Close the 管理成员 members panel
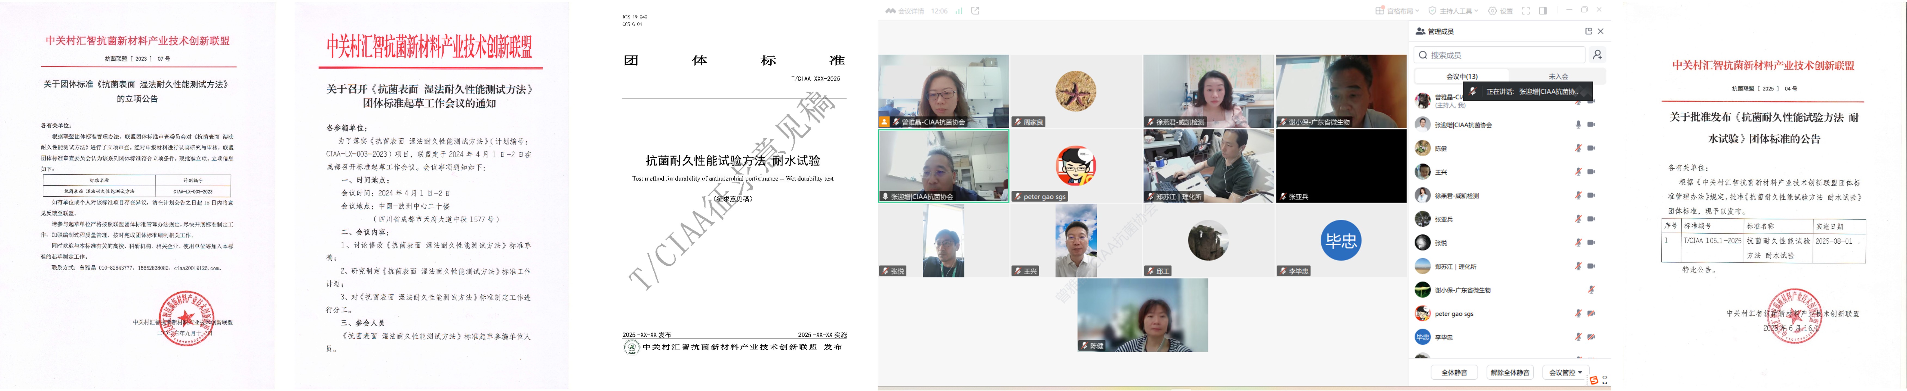 point(1601,31)
